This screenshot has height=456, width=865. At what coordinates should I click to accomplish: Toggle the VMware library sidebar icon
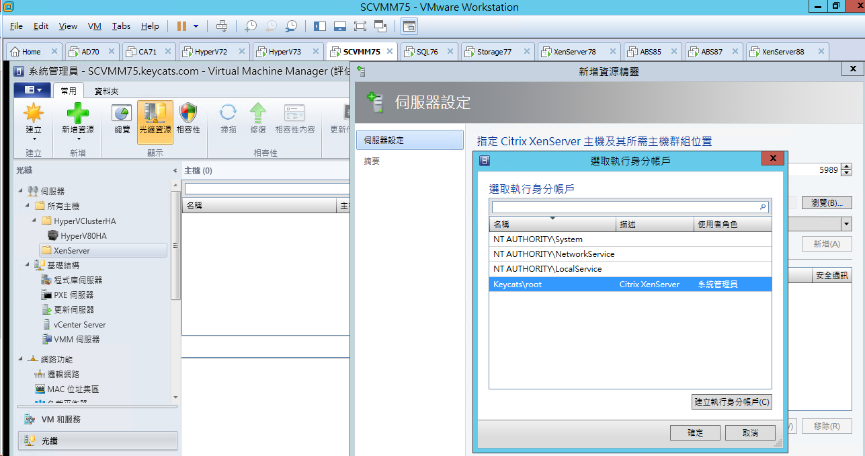tap(320, 26)
